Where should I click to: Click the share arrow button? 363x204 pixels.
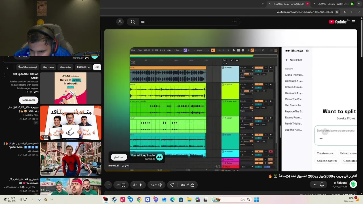(x=156, y=185)
